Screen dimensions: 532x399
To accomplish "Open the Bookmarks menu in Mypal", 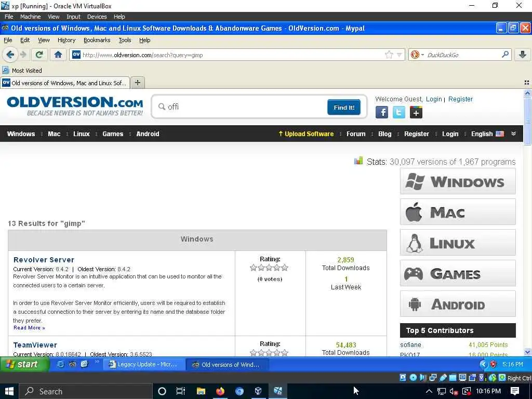I will 97,40.
